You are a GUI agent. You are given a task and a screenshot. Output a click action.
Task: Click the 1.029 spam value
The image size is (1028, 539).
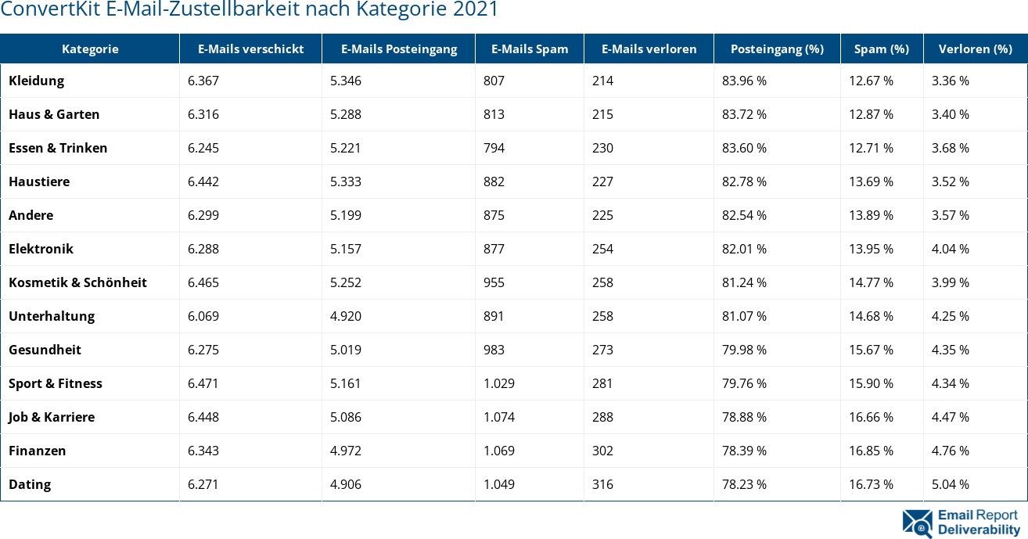[x=499, y=383]
